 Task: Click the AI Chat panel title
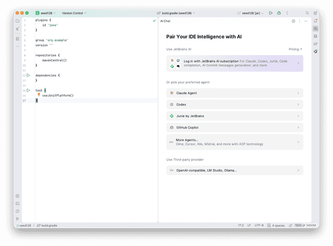click(165, 21)
